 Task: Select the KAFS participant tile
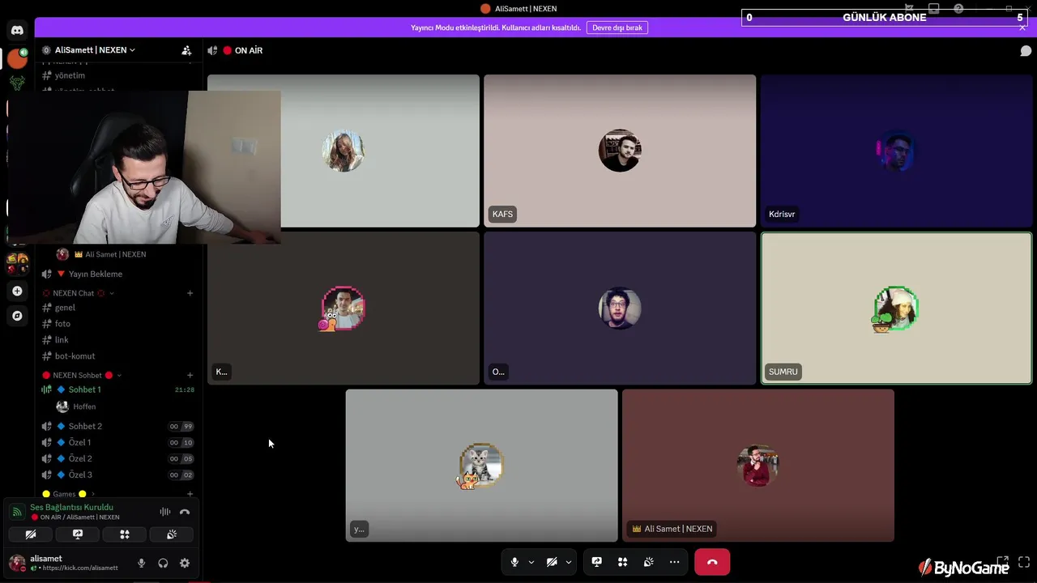[620, 151]
